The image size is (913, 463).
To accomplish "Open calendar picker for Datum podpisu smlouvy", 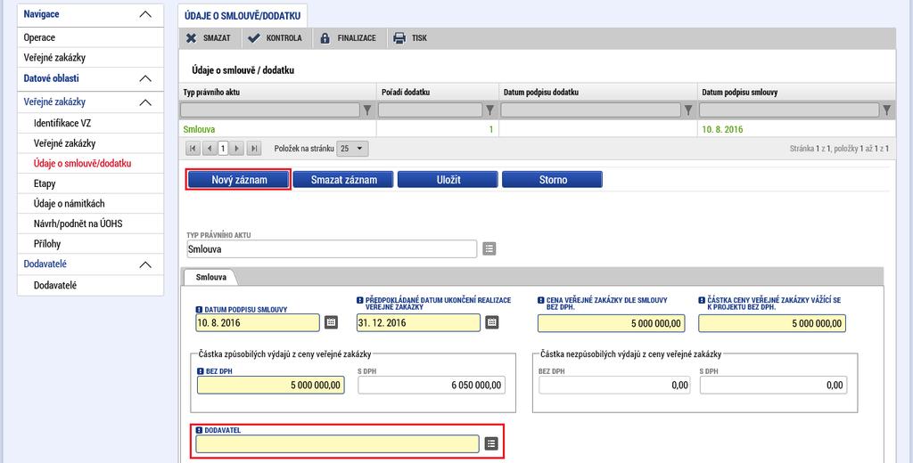I will [x=331, y=322].
